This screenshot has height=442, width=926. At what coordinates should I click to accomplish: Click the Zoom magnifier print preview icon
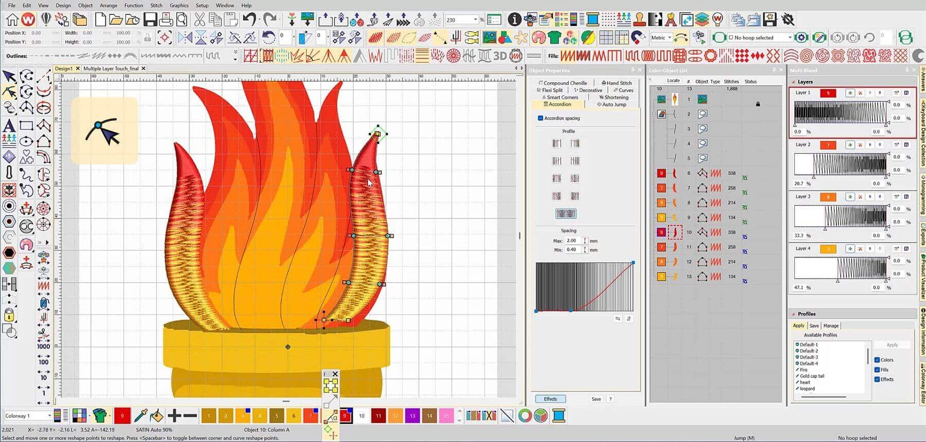click(x=182, y=20)
